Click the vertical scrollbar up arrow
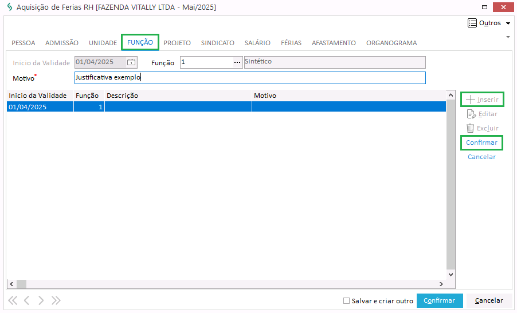The width and height of the screenshot is (517, 313). (x=451, y=95)
